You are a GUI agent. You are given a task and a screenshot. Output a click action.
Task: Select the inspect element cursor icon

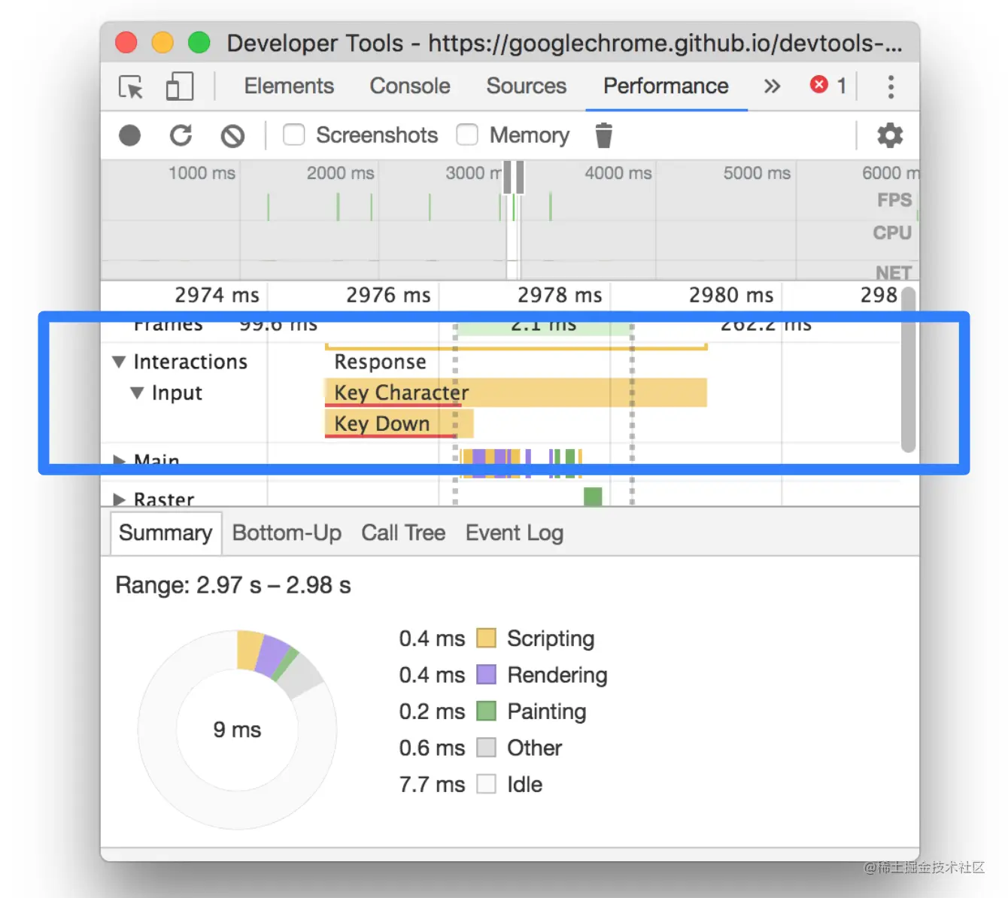pyautogui.click(x=131, y=87)
